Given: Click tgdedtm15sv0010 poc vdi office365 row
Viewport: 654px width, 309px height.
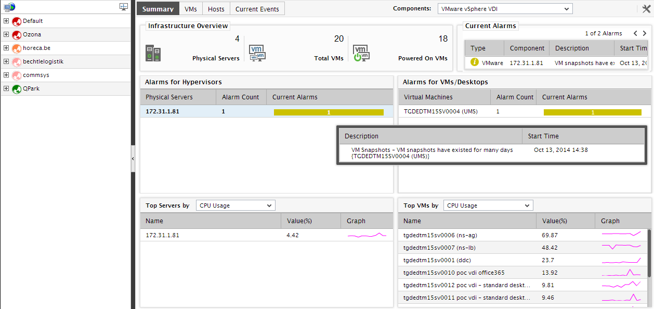Looking at the screenshot, I should click(524, 273).
